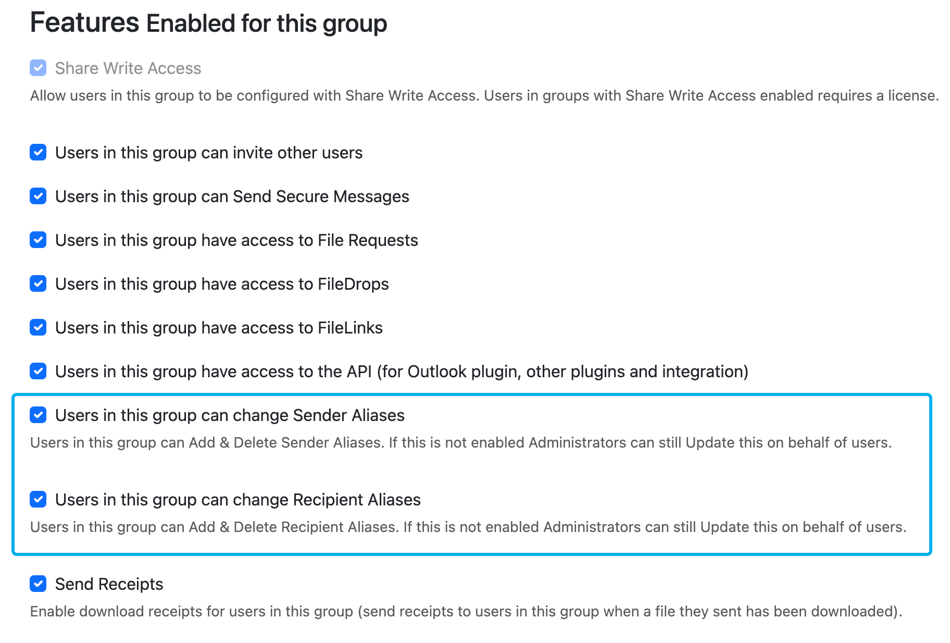Toggle the FileLinks access checkbox
Screen dimensions: 950x643
38,328
